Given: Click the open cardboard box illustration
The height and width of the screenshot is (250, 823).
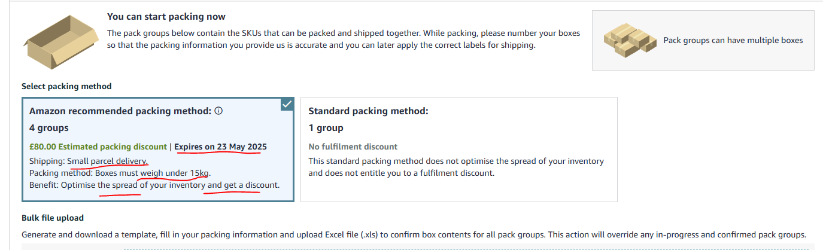Looking at the screenshot, I should pos(60,44).
